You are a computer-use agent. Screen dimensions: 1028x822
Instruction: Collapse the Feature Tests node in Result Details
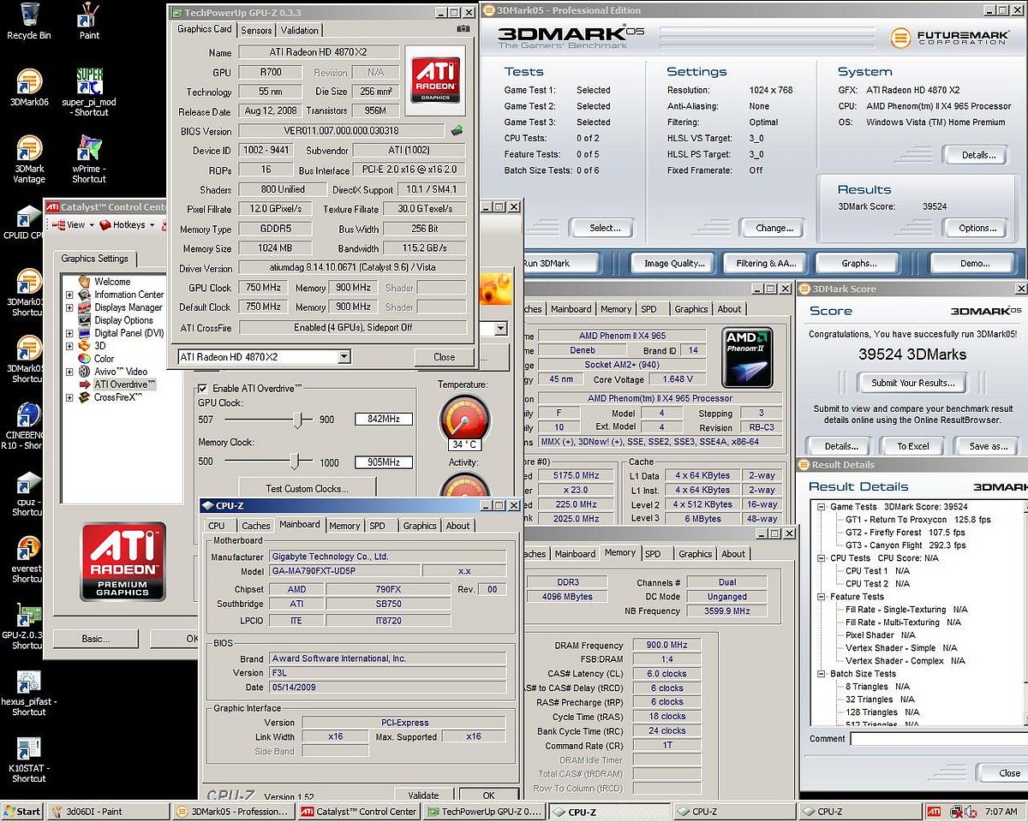(x=822, y=597)
